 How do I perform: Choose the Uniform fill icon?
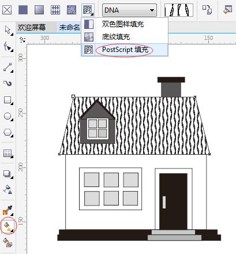[x=23, y=10]
